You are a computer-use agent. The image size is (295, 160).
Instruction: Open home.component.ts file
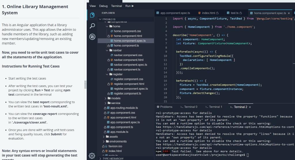point(126,46)
